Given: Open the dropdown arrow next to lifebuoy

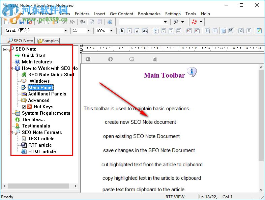Looking at the screenshot, I should (201, 22).
